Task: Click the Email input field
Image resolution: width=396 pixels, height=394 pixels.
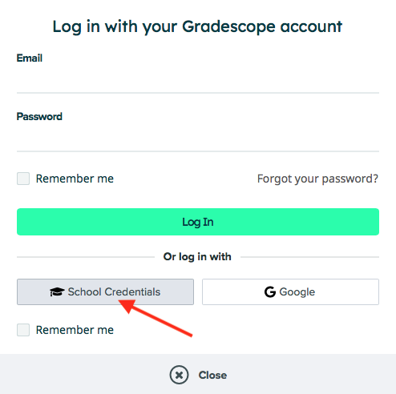Action: [x=198, y=80]
